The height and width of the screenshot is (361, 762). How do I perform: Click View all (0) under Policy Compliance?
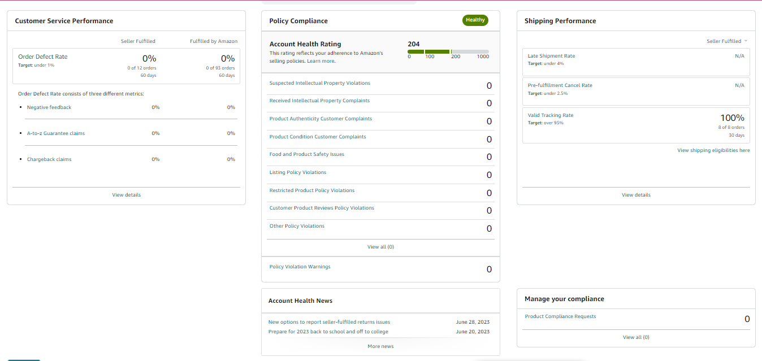click(380, 247)
